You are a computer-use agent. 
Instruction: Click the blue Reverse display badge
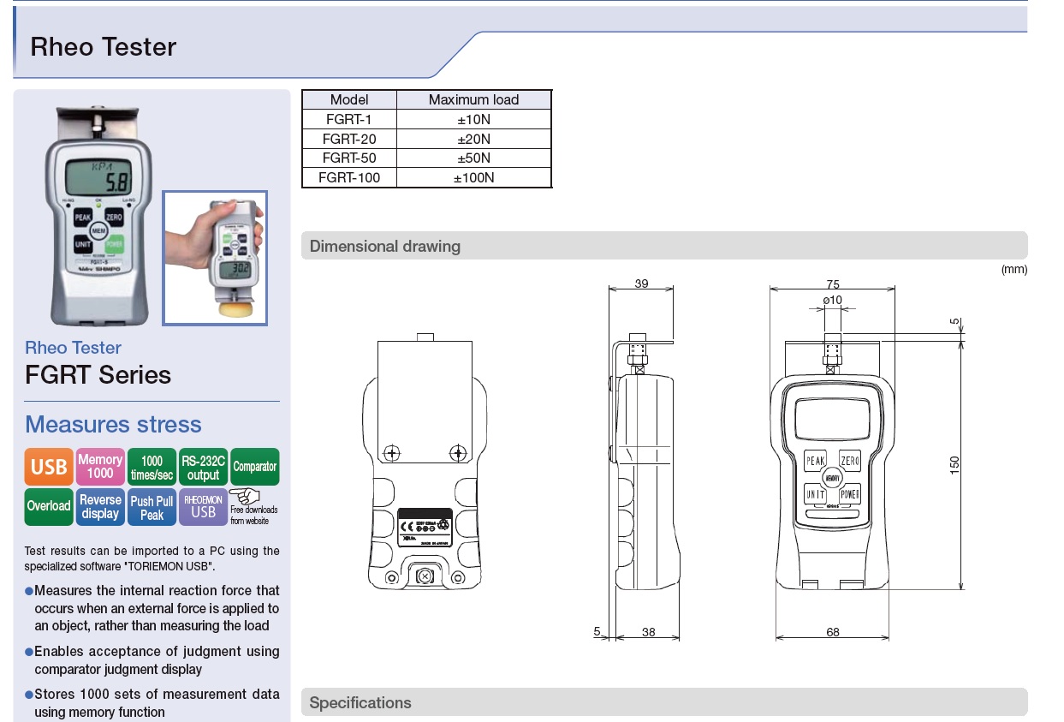[x=100, y=506]
